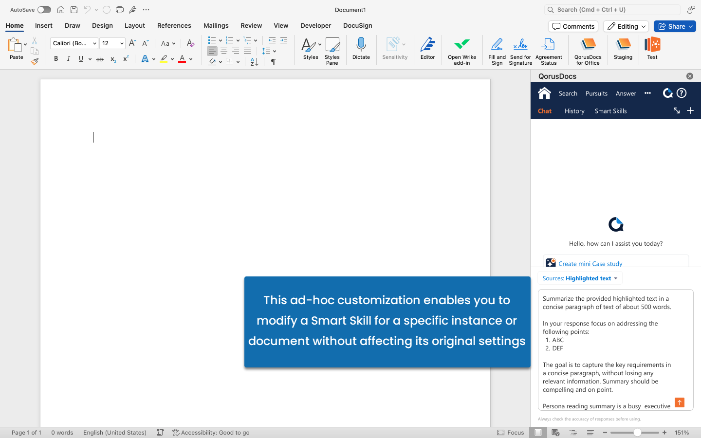Click the blue Share button
Screen dimensions: 701x438
675,26
